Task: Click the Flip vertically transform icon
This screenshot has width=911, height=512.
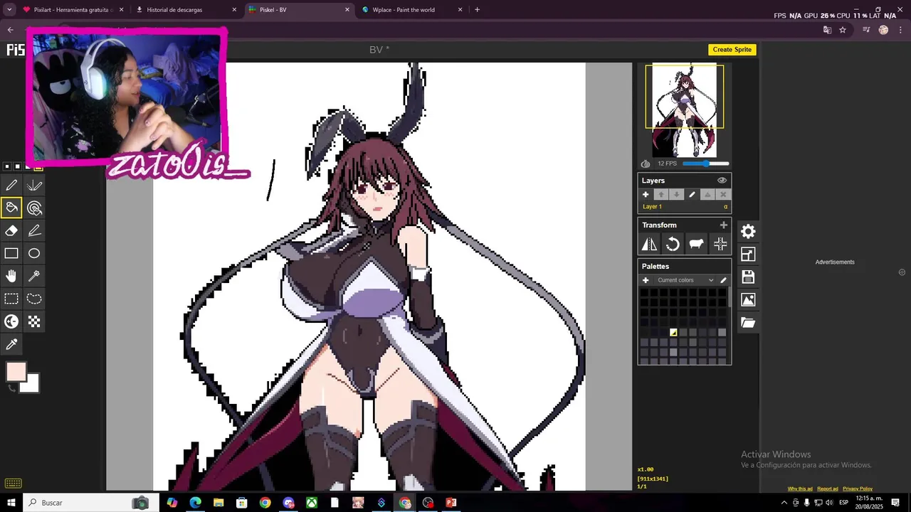Action: coord(649,245)
